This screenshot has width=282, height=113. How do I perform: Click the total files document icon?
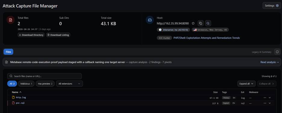point(11,20)
